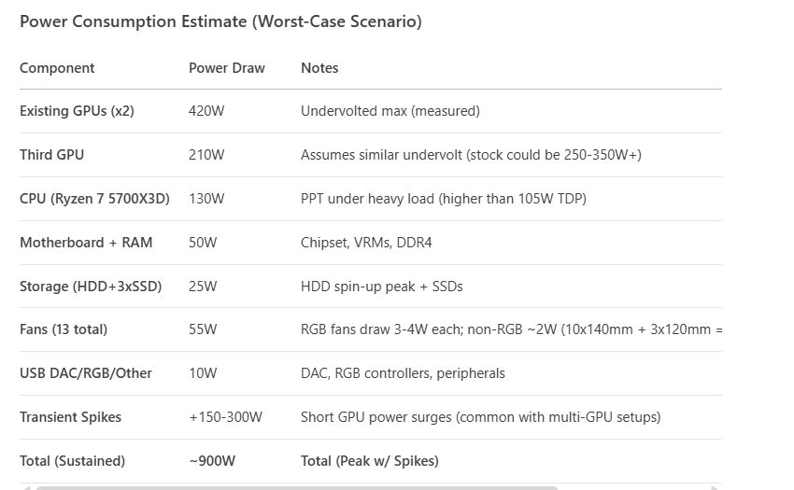The width and height of the screenshot is (794, 490).
Task: Click the Power Consumption Estimate heading
Action: (x=220, y=21)
